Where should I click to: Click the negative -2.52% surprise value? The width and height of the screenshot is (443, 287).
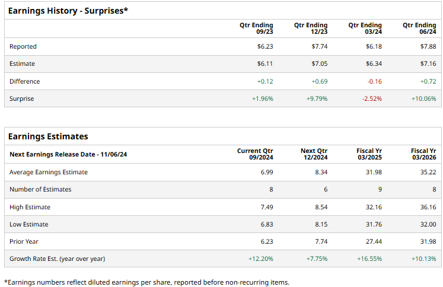[x=372, y=98]
